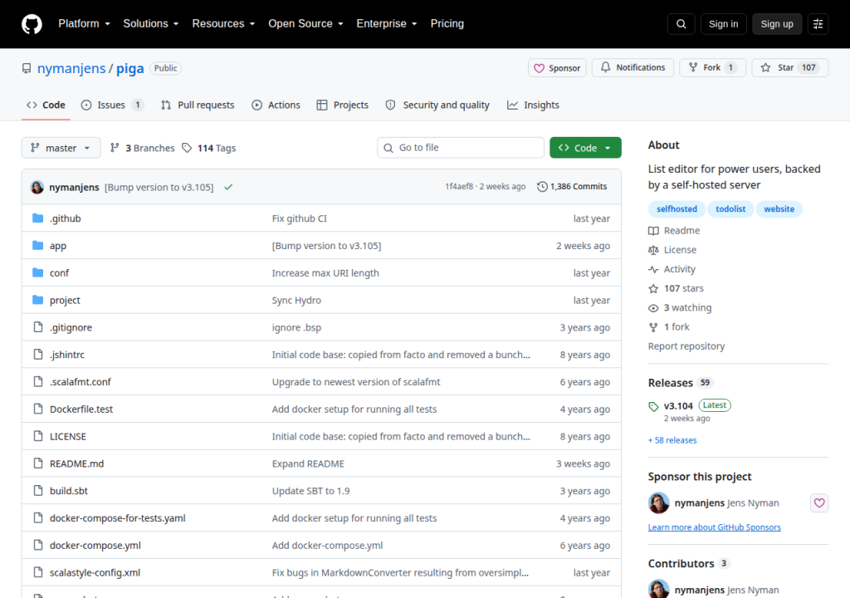Open Learn more about GitHub Sponsors

pos(715,527)
